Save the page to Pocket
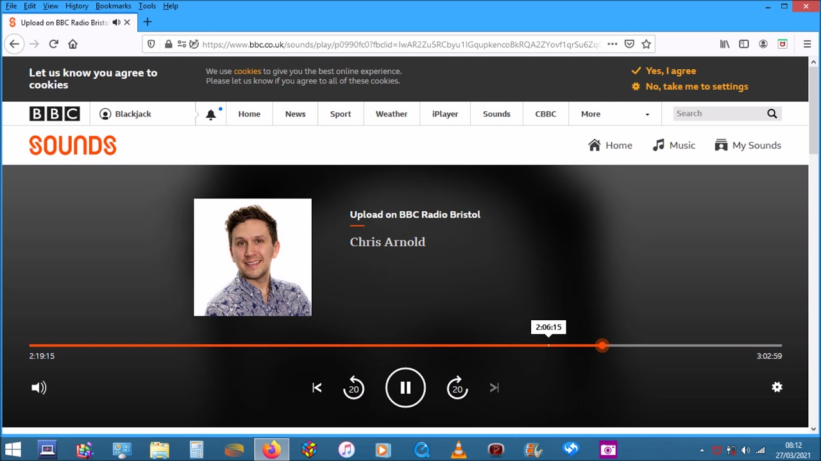The width and height of the screenshot is (821, 461). click(x=629, y=44)
